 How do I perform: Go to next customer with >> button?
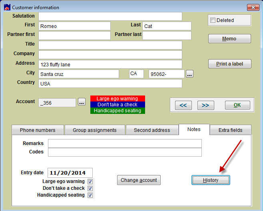[x=205, y=105]
